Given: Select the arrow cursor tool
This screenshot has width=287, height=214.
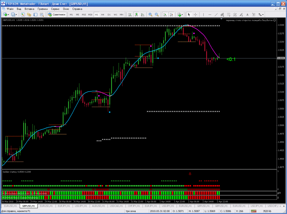Looking at the screenshot, I should pyautogui.click(x=189, y=15).
